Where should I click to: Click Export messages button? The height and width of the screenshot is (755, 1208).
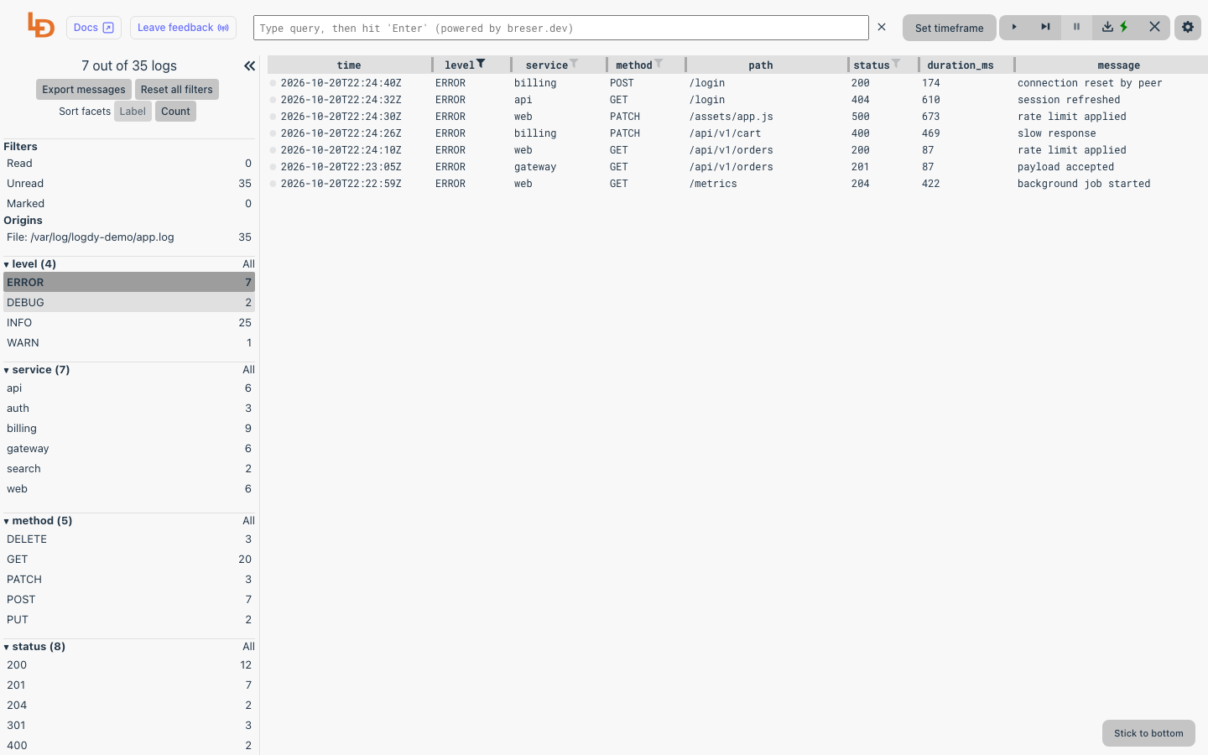pyautogui.click(x=84, y=90)
